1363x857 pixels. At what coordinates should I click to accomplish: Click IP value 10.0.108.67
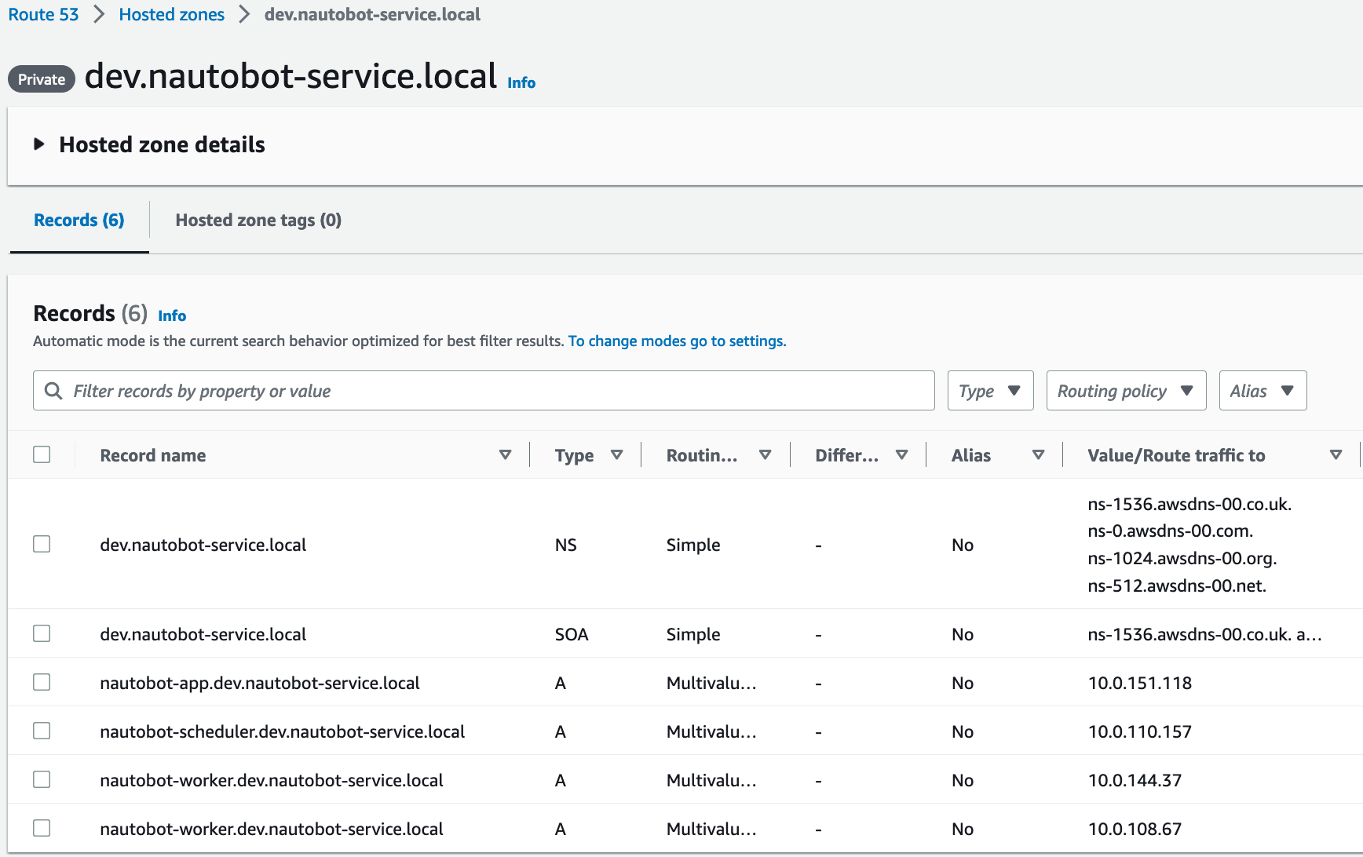(x=1135, y=829)
